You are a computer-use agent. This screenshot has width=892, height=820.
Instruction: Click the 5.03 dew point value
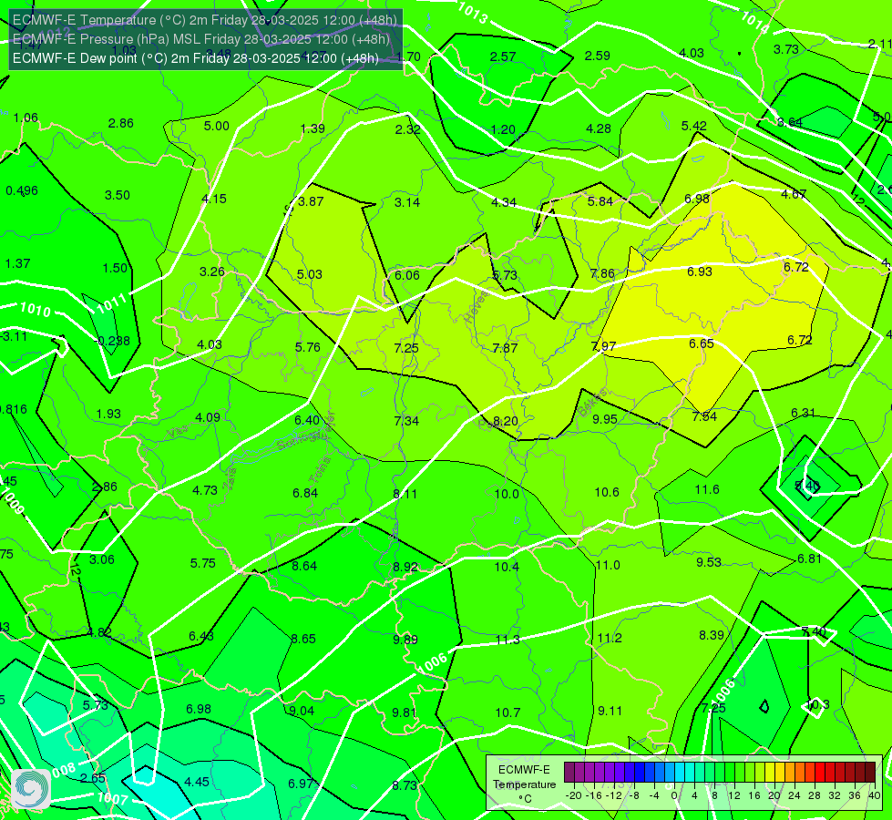310,274
